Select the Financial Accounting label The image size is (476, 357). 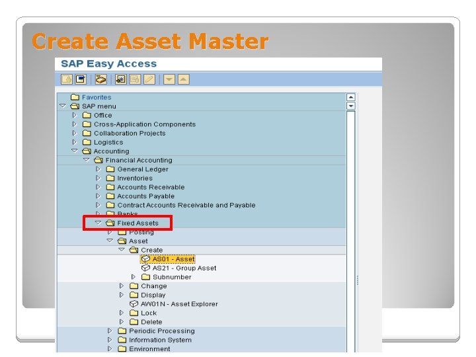(139, 160)
